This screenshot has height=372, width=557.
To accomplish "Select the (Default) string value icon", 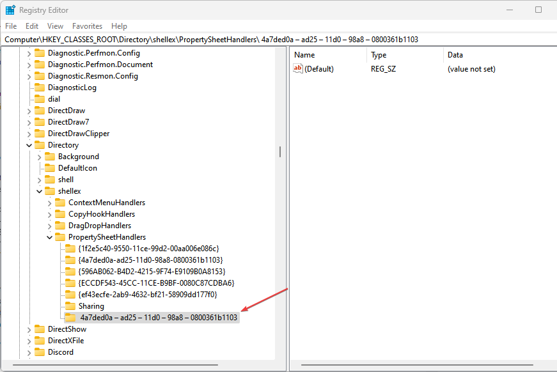I will [297, 68].
